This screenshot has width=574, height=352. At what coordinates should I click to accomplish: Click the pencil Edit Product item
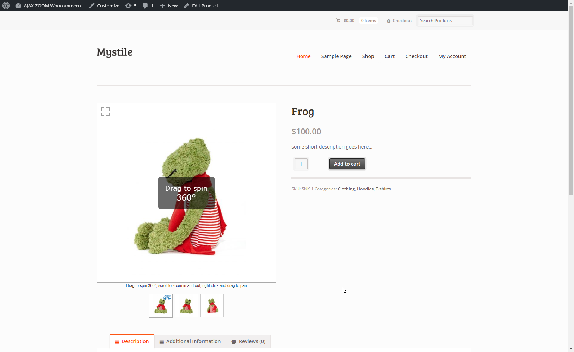201,6
